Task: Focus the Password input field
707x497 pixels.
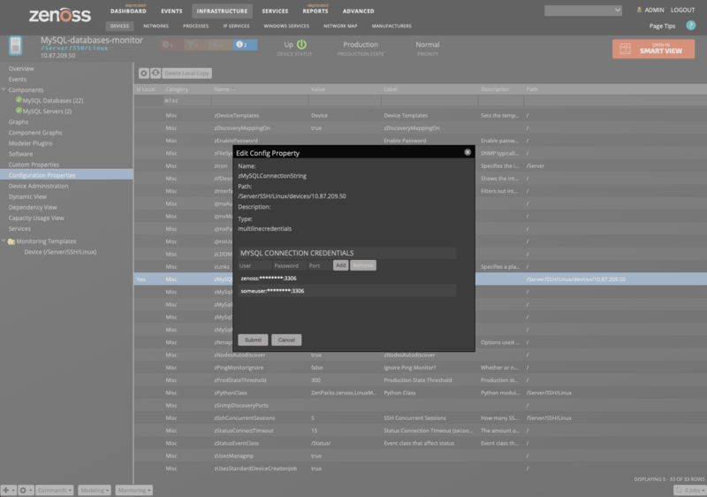Action: [289, 265]
